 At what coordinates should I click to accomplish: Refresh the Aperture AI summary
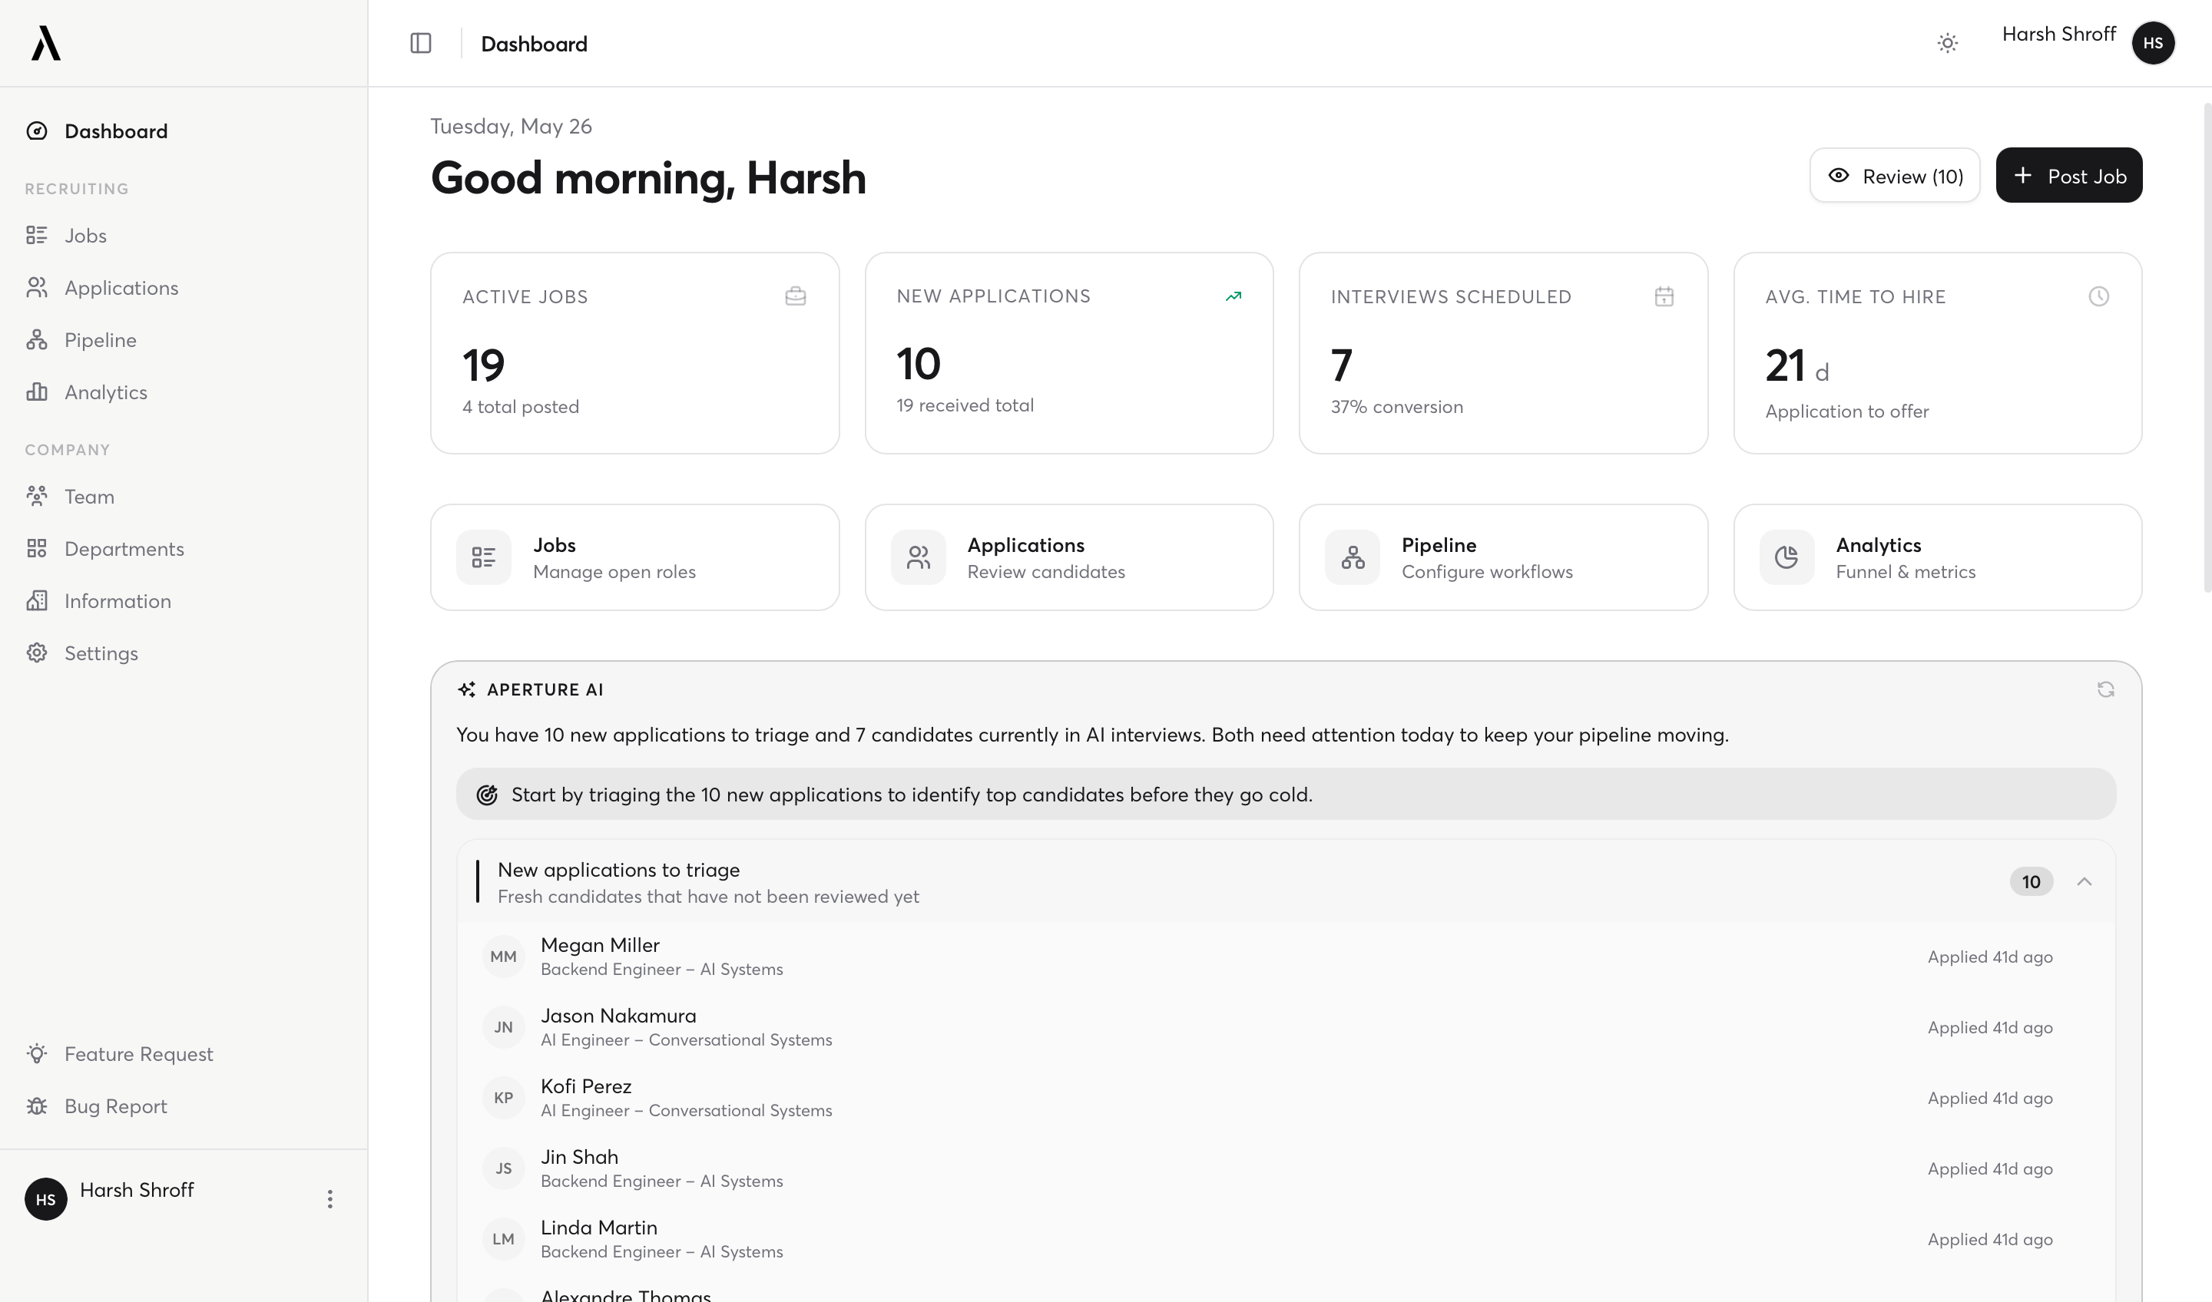pyautogui.click(x=2106, y=689)
